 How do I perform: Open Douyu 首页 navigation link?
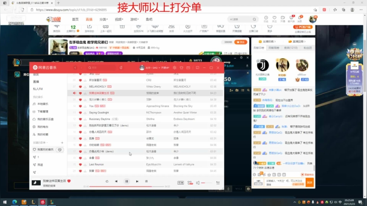point(75,19)
